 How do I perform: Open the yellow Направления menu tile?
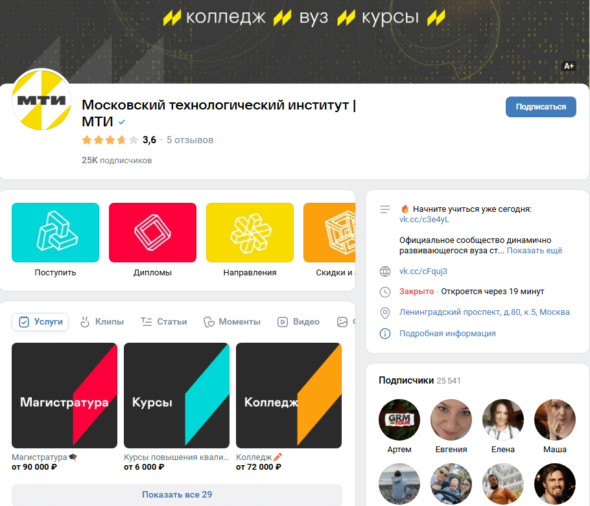(250, 233)
